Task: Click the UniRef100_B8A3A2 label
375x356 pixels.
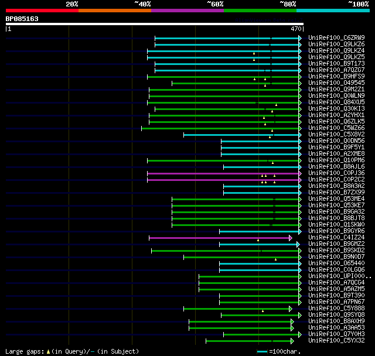Action: (336, 186)
